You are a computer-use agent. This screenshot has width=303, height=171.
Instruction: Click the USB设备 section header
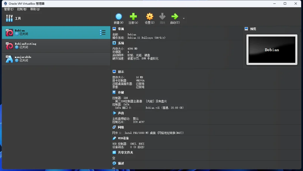(123, 138)
